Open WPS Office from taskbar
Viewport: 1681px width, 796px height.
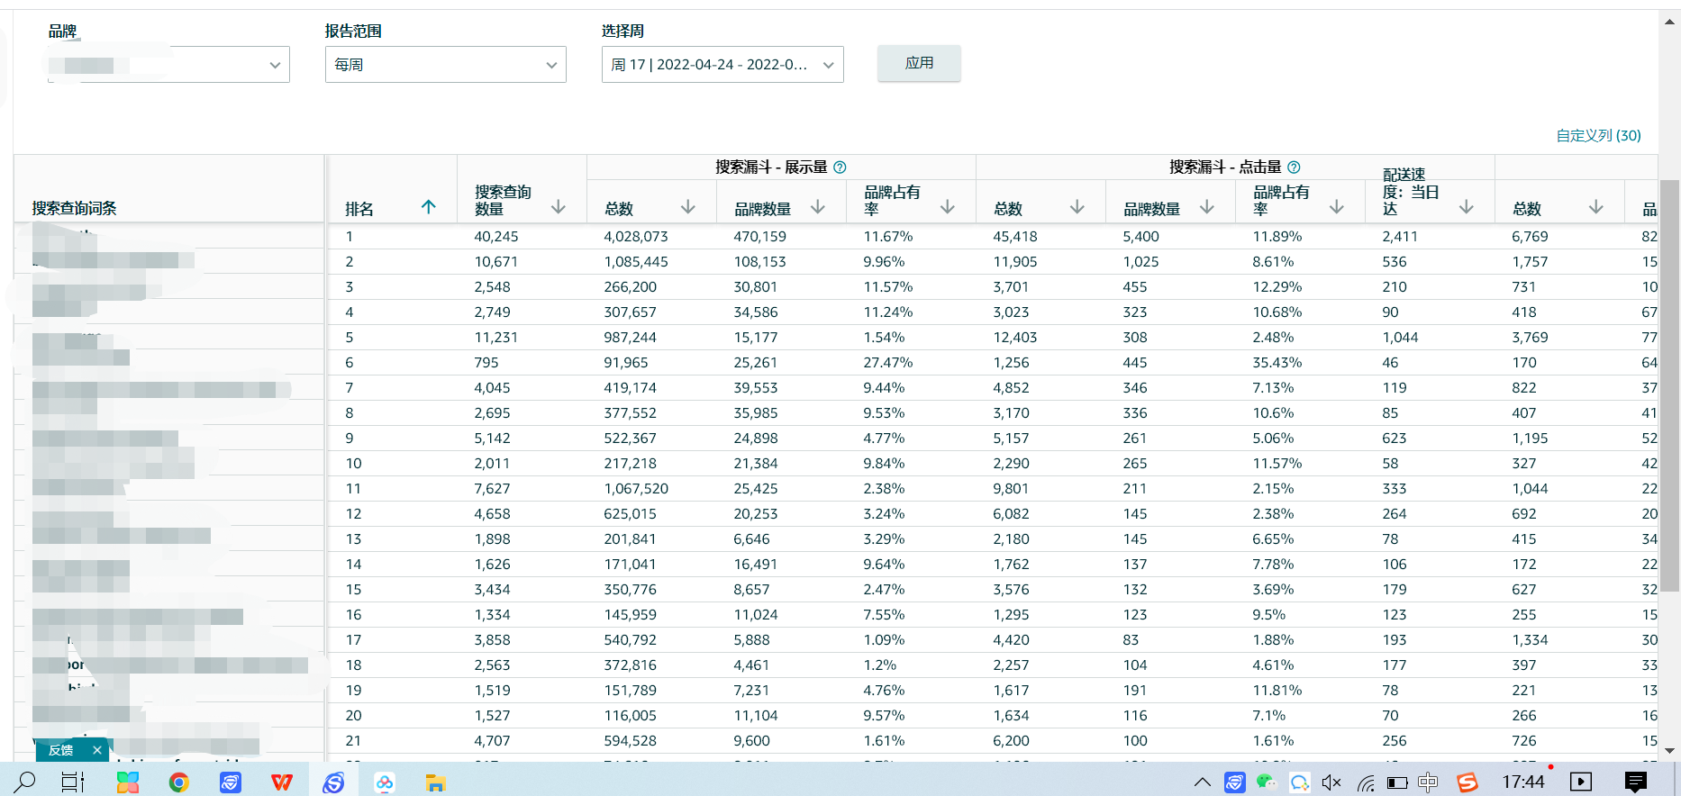282,782
